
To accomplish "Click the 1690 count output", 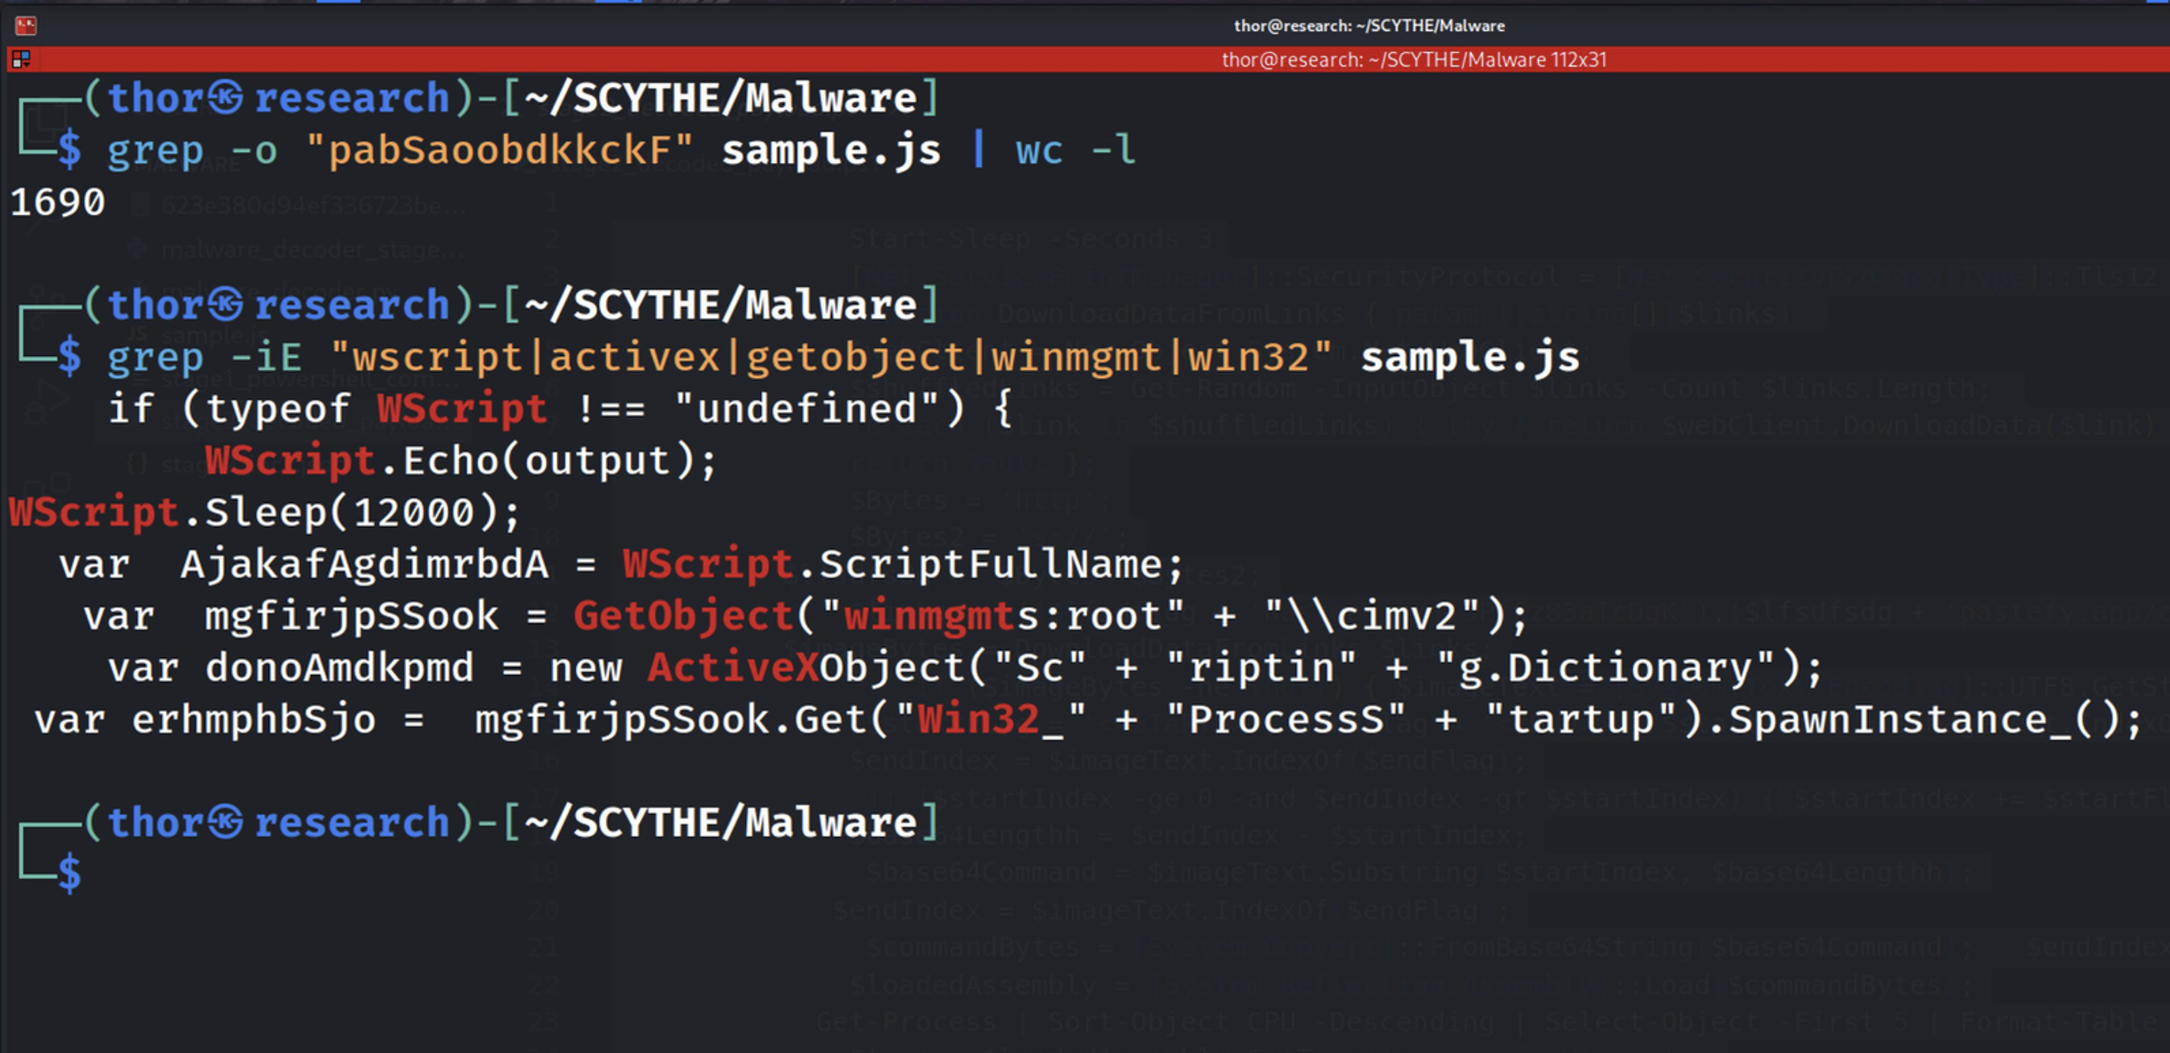I will 57,202.
